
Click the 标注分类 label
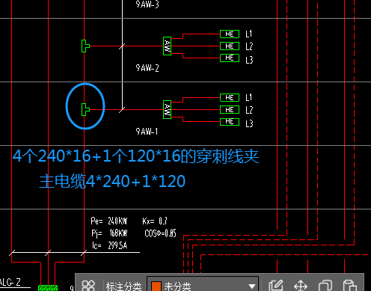123,287
